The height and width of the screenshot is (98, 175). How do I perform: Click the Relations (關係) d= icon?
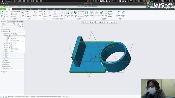point(110,16)
